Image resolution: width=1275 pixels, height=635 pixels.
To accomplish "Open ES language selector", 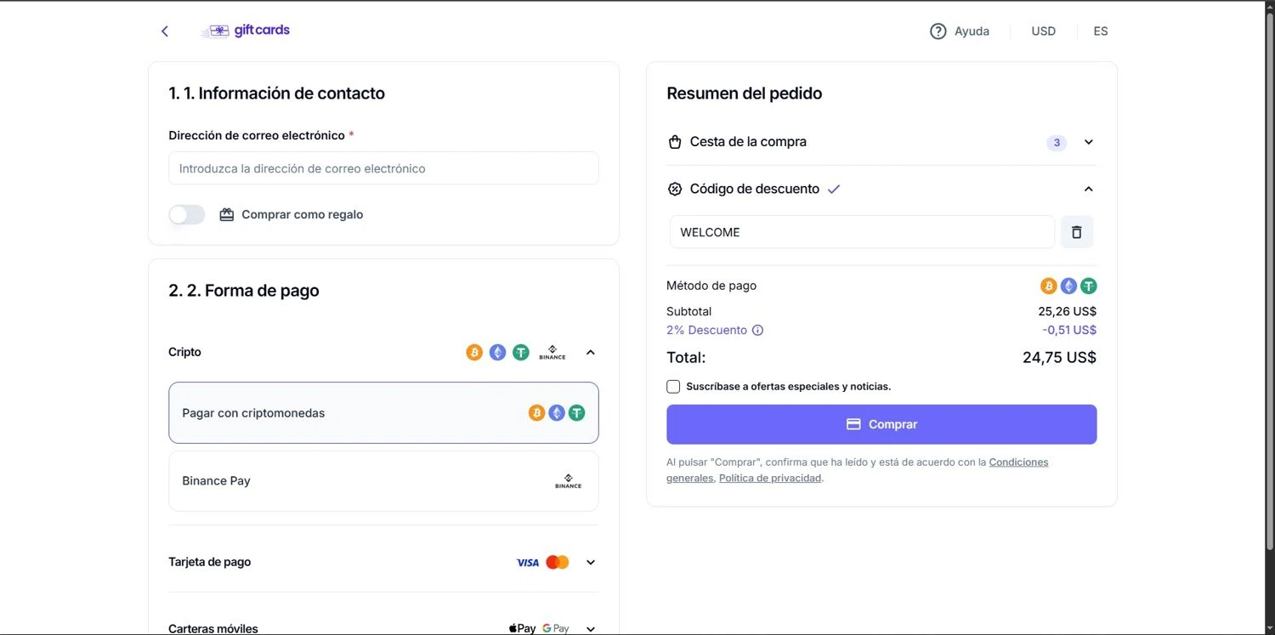I will 1101,31.
